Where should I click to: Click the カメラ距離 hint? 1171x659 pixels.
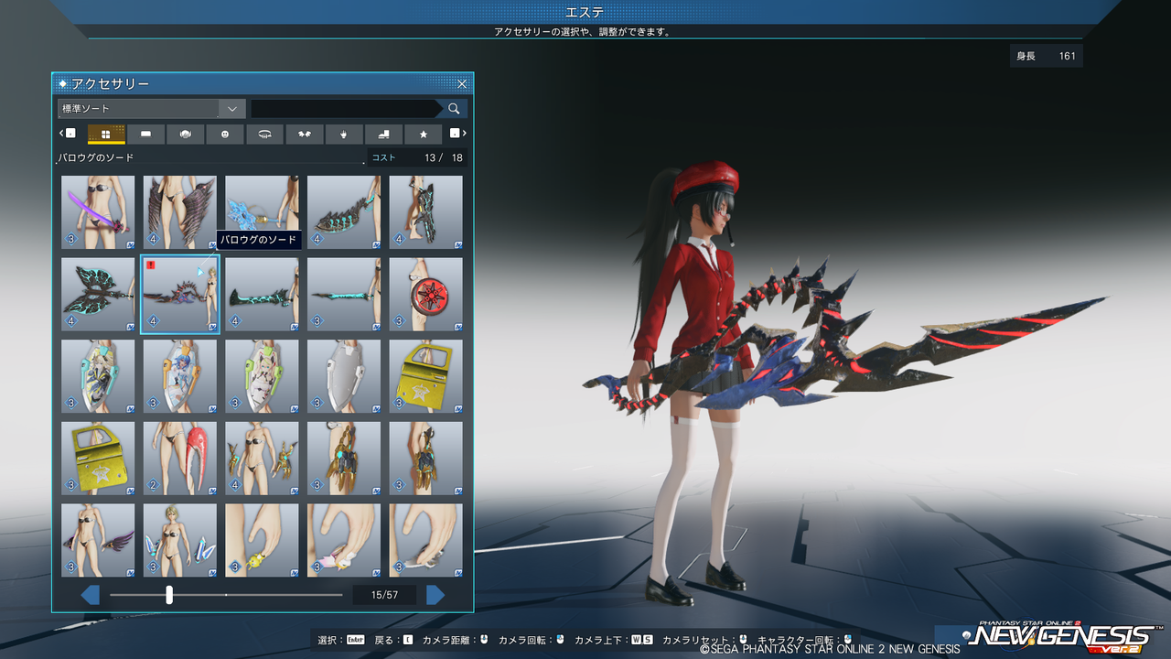[457, 639]
